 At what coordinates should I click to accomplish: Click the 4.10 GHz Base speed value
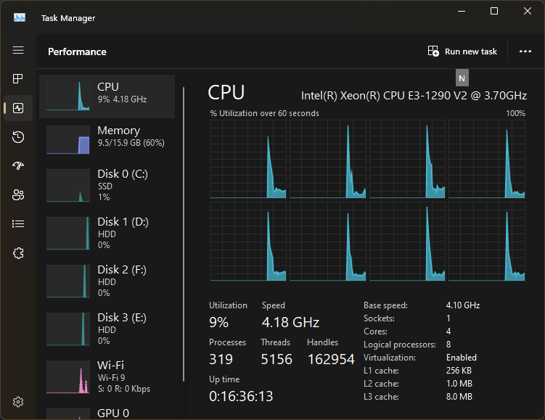pos(462,305)
